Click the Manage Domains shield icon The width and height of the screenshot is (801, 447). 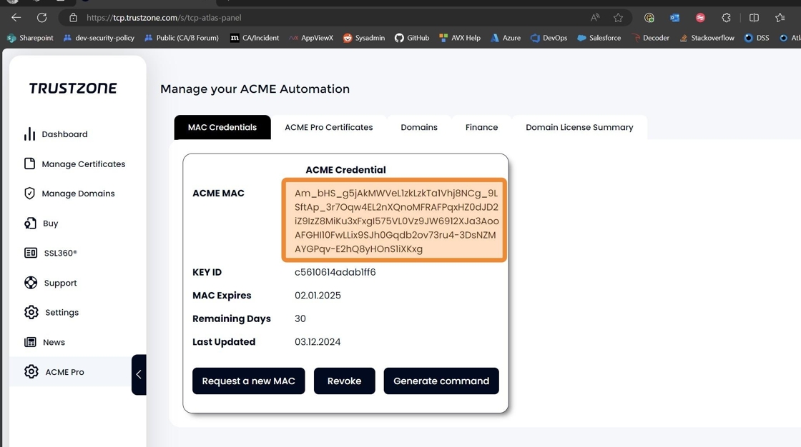click(x=29, y=194)
